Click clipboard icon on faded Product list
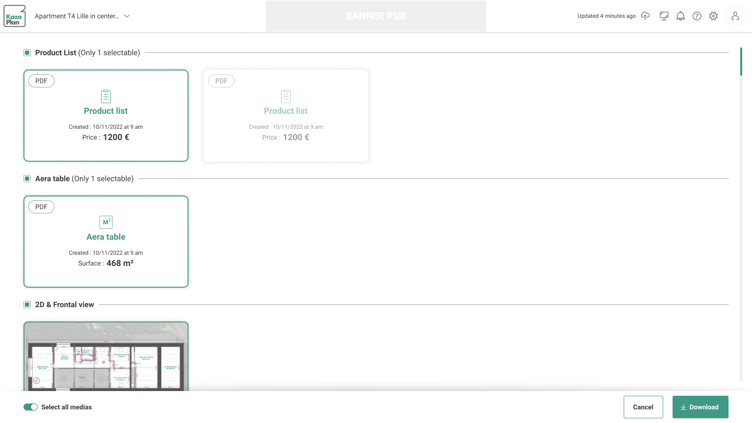This screenshot has height=423, width=752. [286, 96]
